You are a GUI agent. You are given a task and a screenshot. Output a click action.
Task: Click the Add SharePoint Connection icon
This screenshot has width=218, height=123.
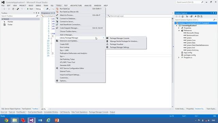57,25
